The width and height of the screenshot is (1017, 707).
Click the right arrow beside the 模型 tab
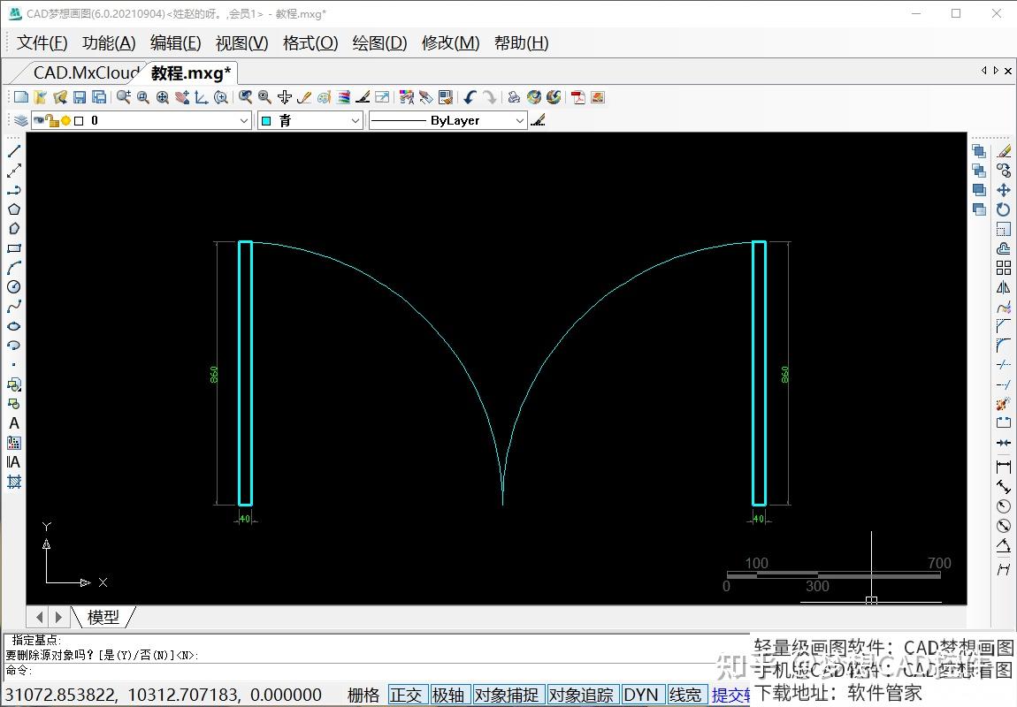59,617
